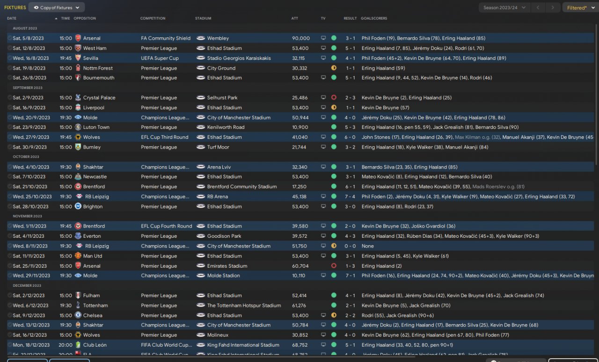Image resolution: width=599 pixels, height=362 pixels.
Task: Click the Club León club badge
Action: pyautogui.click(x=78, y=345)
